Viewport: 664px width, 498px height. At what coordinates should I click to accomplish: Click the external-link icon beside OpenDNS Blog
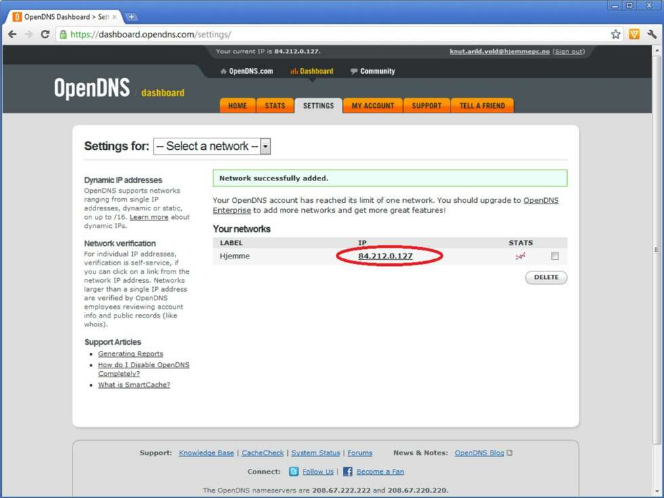[510, 453]
